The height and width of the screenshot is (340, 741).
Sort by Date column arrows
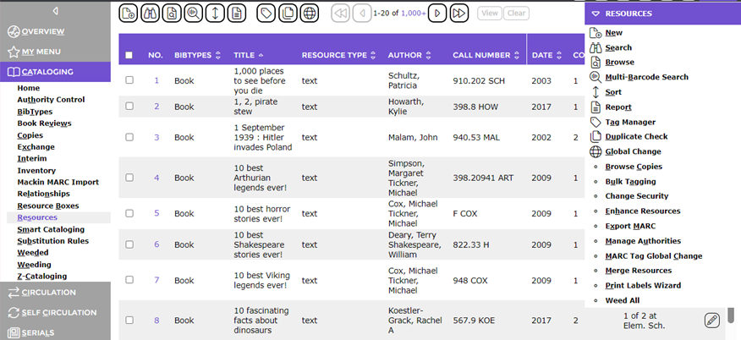[559, 55]
